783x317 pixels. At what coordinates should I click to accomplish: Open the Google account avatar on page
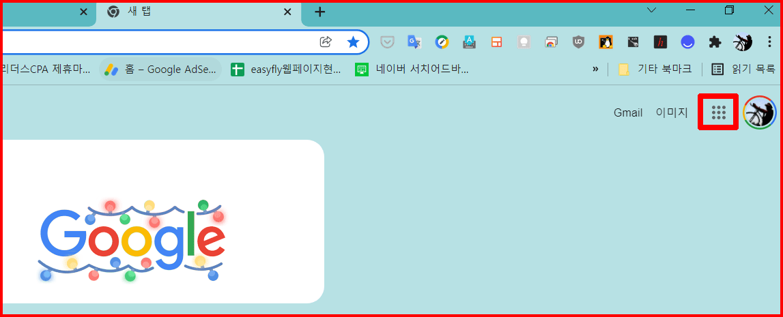click(x=760, y=112)
